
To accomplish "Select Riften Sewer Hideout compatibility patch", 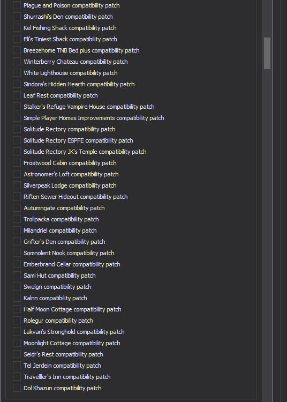I will pyautogui.click(x=17, y=197).
